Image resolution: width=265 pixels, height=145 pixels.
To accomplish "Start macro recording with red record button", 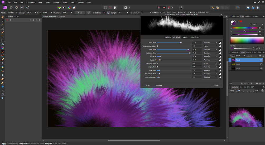I will pyautogui.click(x=7, y=20).
